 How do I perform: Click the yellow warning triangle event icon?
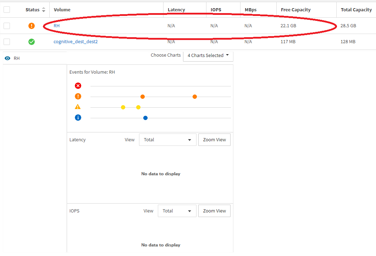[x=78, y=107]
